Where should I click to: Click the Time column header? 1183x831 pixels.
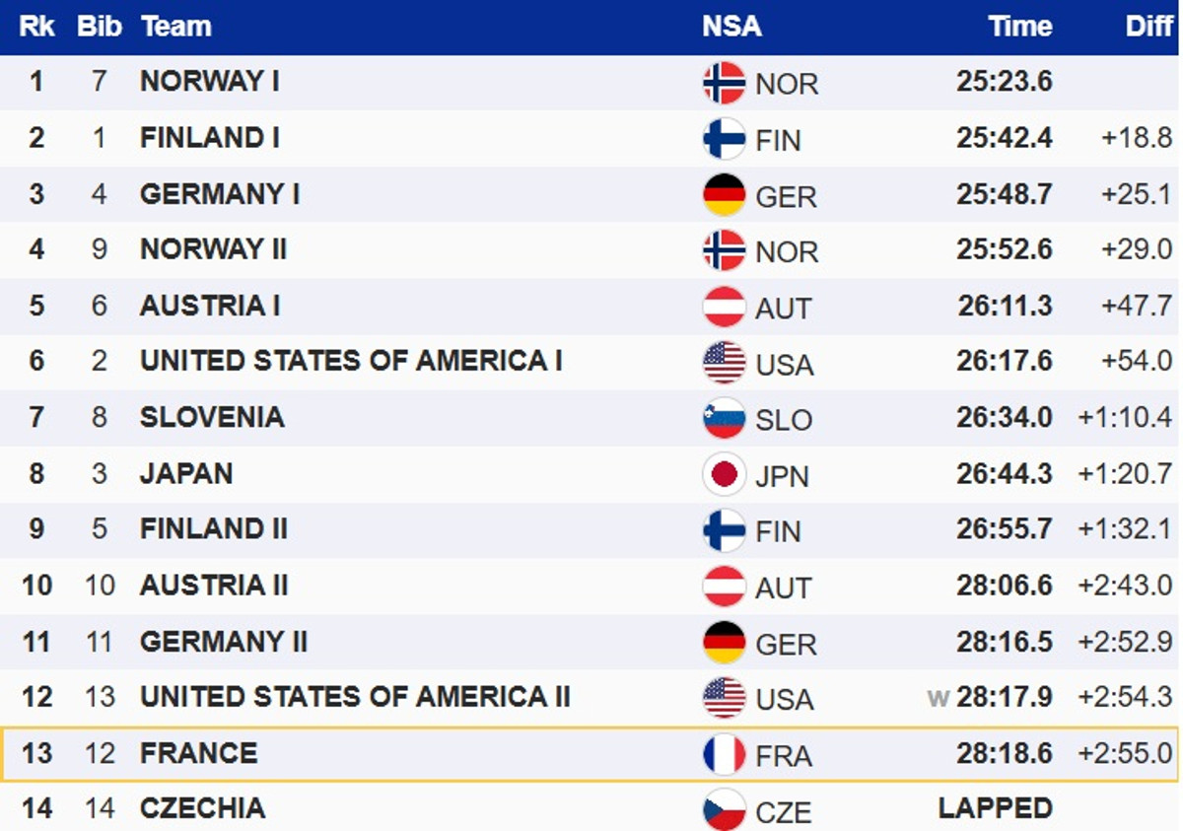tap(1020, 27)
